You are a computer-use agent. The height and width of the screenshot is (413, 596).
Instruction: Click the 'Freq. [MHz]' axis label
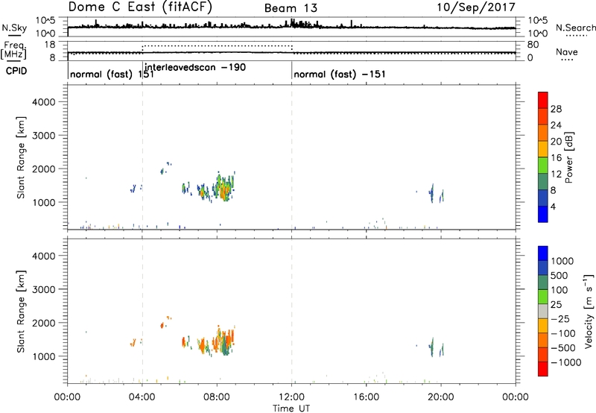13,50
